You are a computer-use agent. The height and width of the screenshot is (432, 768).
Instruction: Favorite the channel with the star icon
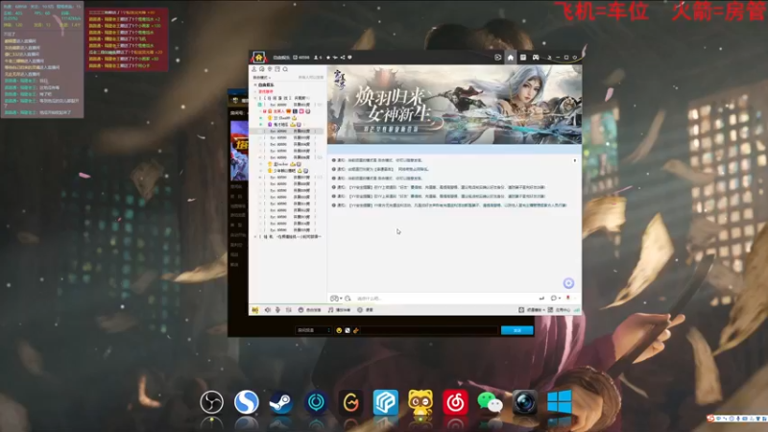pyautogui.click(x=328, y=58)
